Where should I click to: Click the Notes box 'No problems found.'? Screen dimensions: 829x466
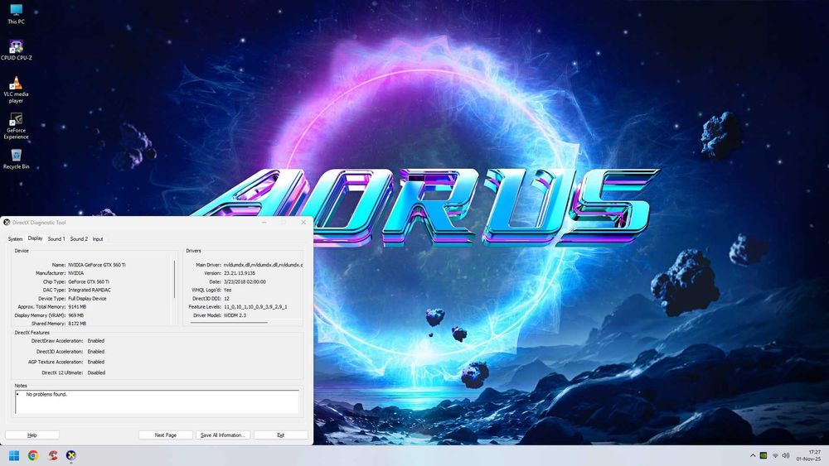click(x=157, y=401)
